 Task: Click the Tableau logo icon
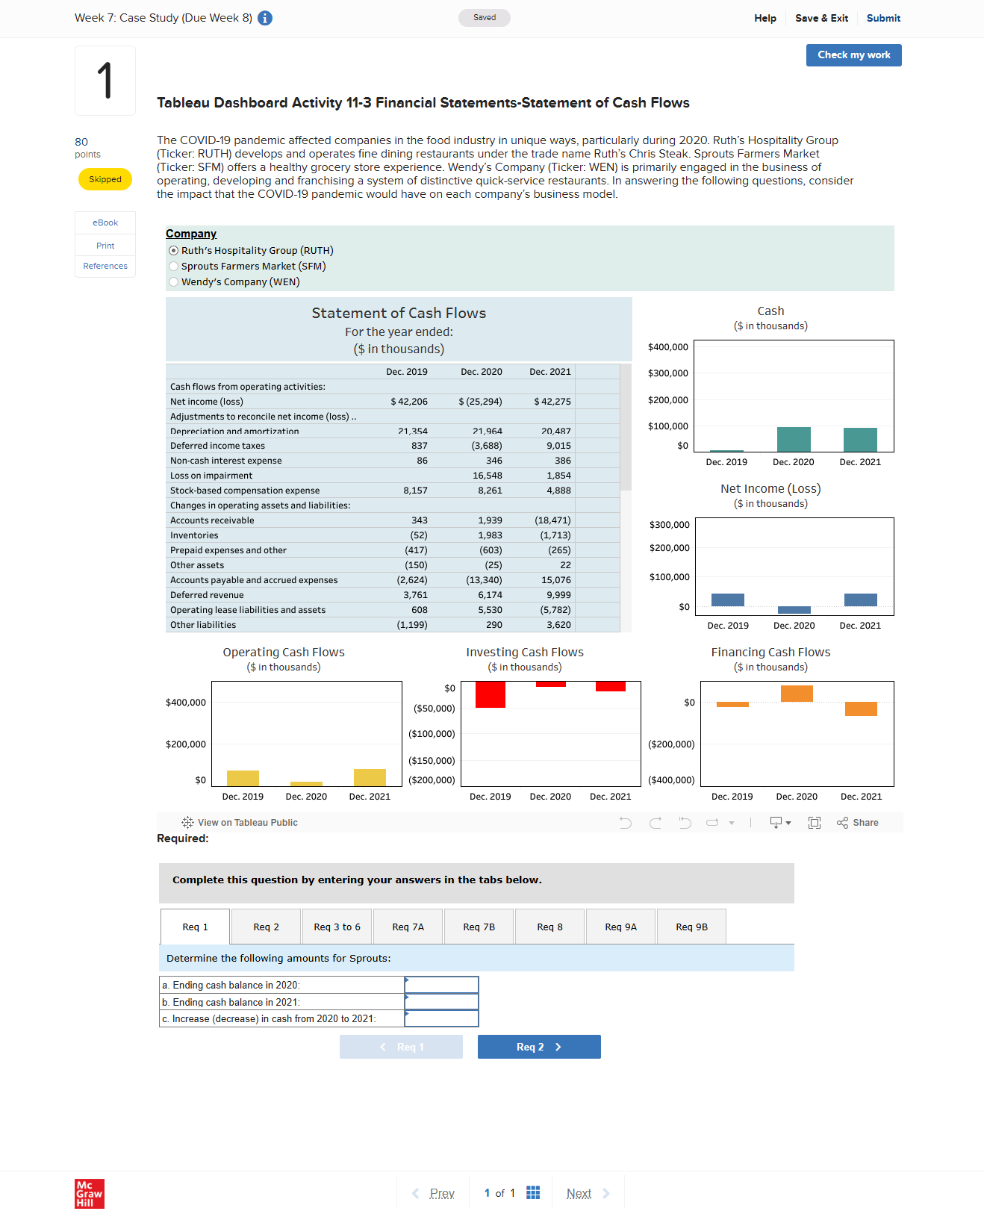coord(187,822)
